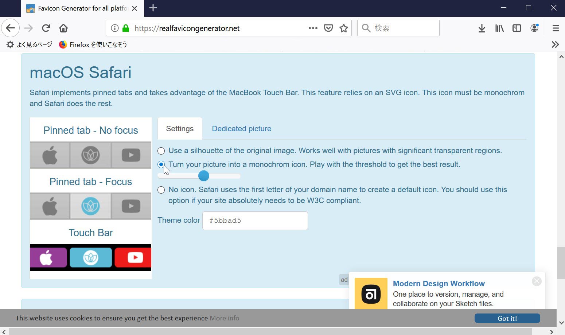This screenshot has width=565, height=335.
Task: Close the Modern Design Workflow ad
Action: [x=537, y=281]
